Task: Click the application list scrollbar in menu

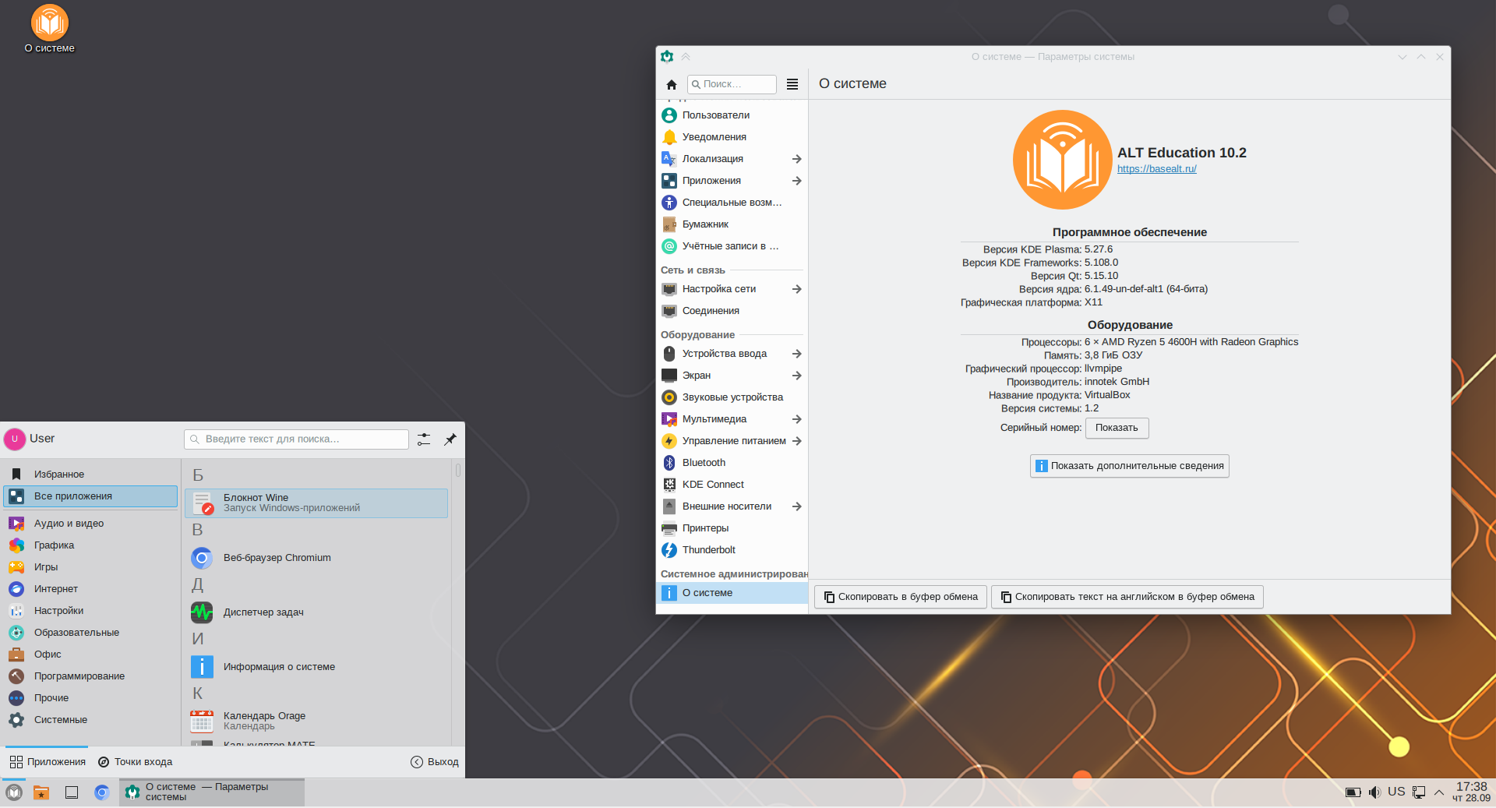Action: (458, 470)
